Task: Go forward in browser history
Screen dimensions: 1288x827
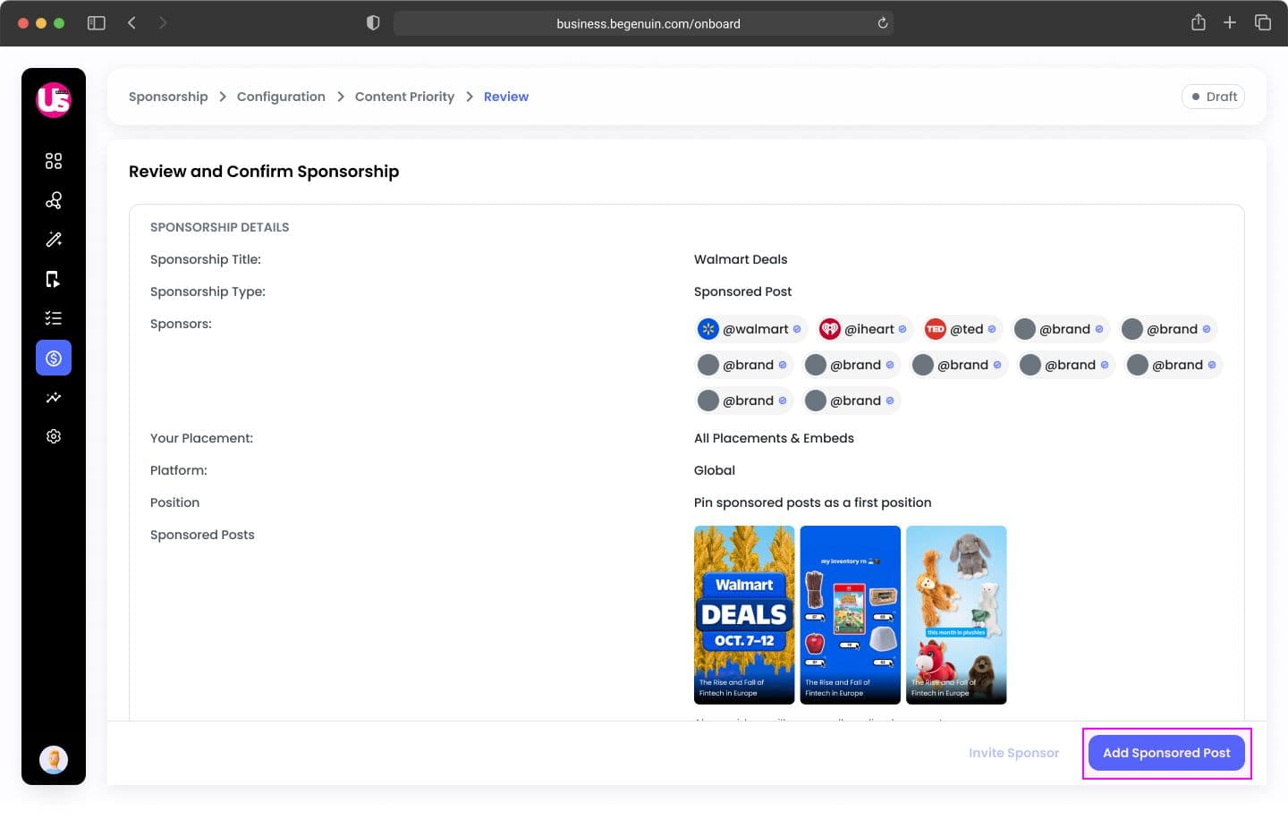Action: 163,23
